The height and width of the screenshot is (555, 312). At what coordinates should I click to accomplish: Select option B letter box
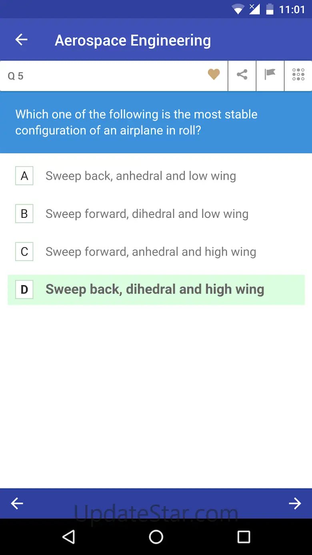click(24, 214)
